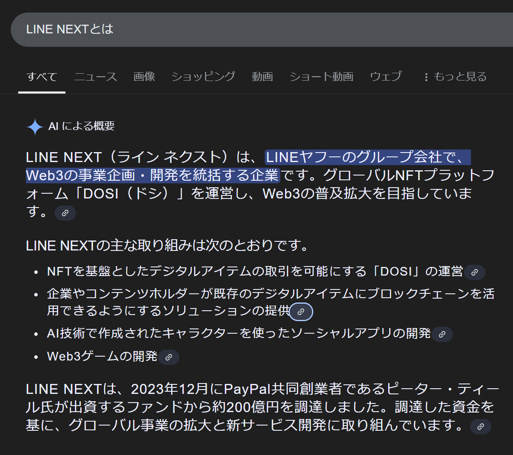
Task: Click the bullet item Web3ゲームの開発 text
Action: pyautogui.click(x=102, y=356)
